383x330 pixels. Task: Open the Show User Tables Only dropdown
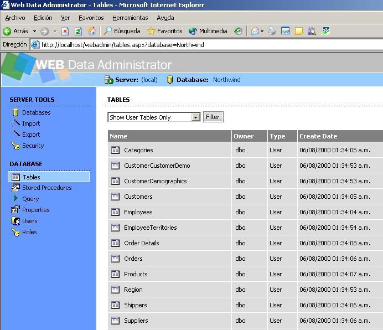(x=154, y=117)
